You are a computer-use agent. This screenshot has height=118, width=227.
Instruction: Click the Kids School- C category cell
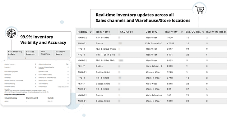pos(154,43)
